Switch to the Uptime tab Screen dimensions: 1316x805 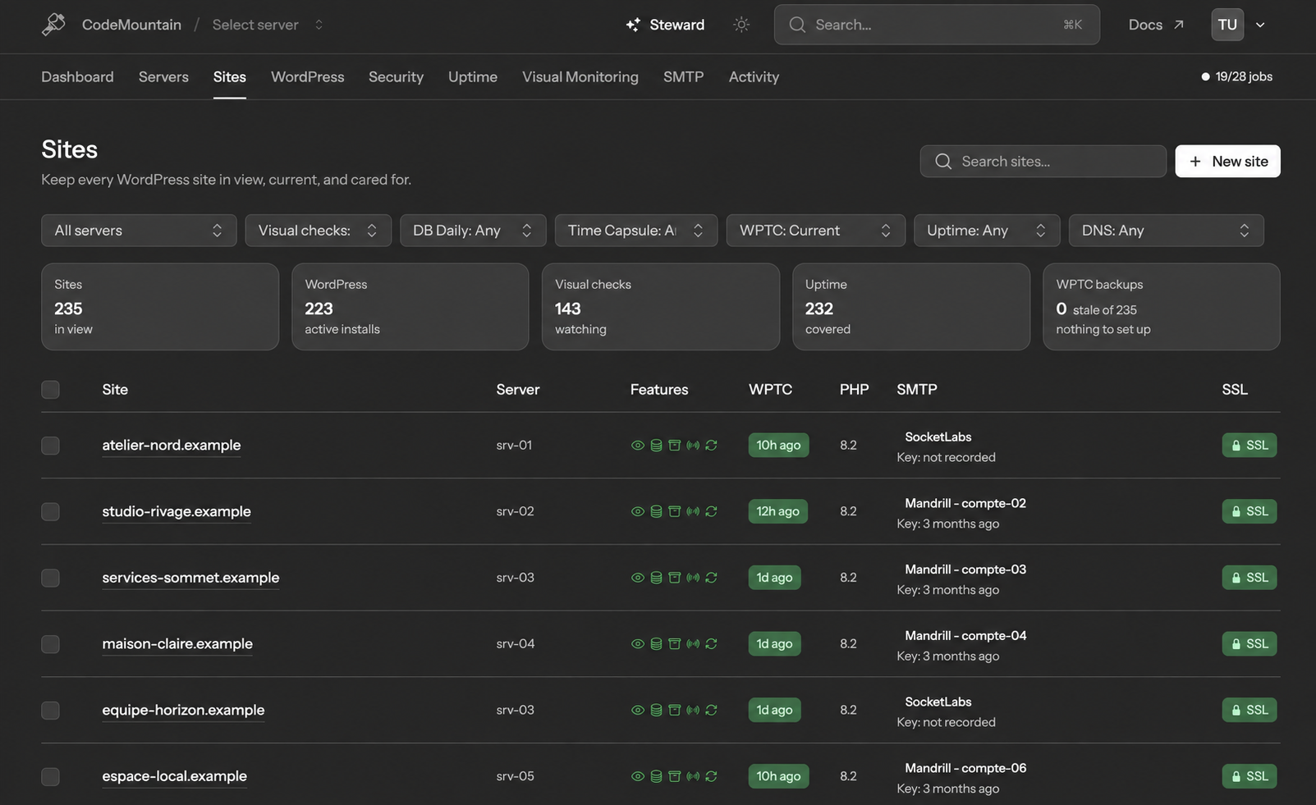473,76
